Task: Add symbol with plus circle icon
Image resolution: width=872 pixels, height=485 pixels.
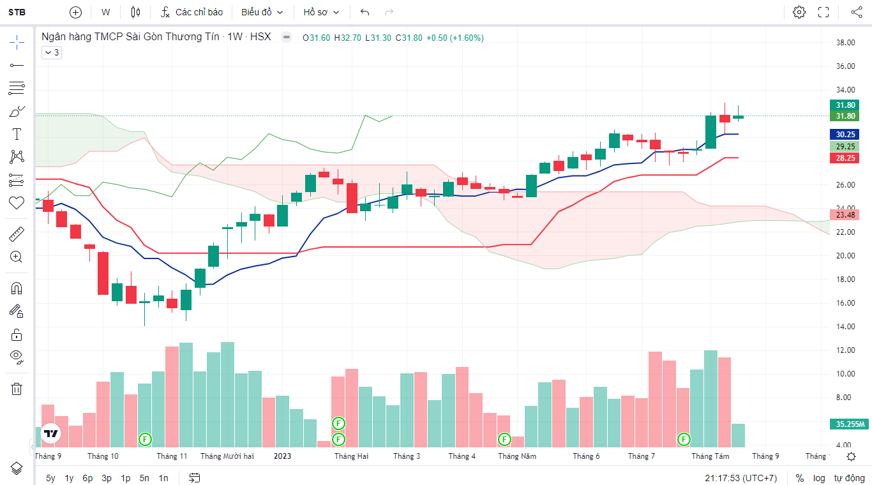Action: [x=76, y=12]
